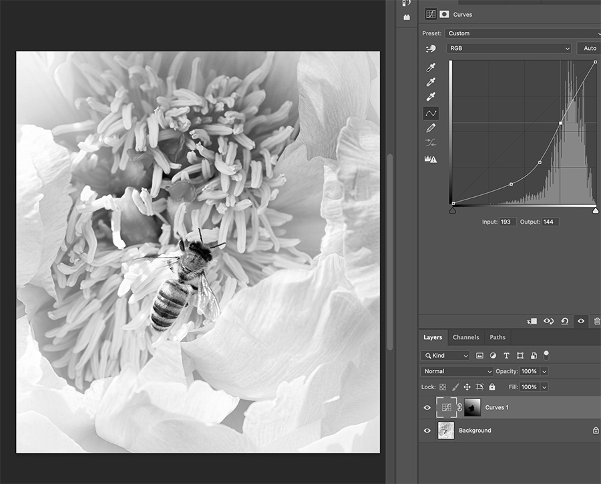
Task: Open the Preset dropdown showing Custom
Action: tap(522, 33)
